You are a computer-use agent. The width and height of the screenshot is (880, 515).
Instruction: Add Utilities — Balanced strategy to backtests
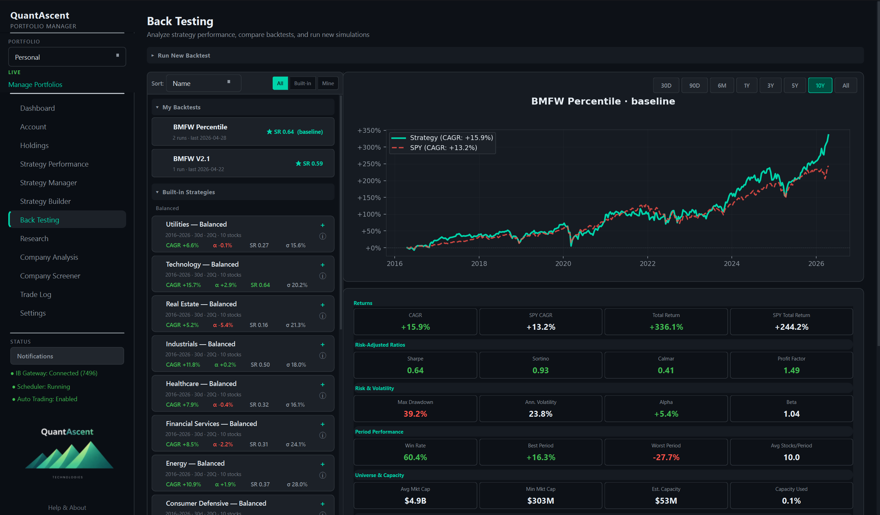[x=323, y=225]
